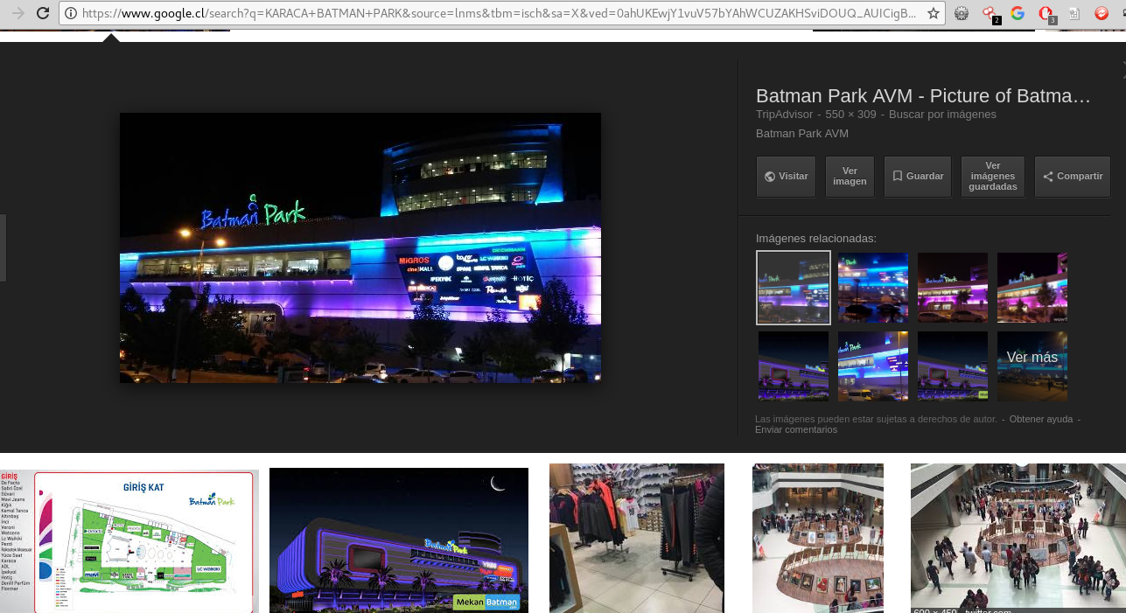
Task: Select the first related image thumbnail
Action: pyautogui.click(x=794, y=288)
